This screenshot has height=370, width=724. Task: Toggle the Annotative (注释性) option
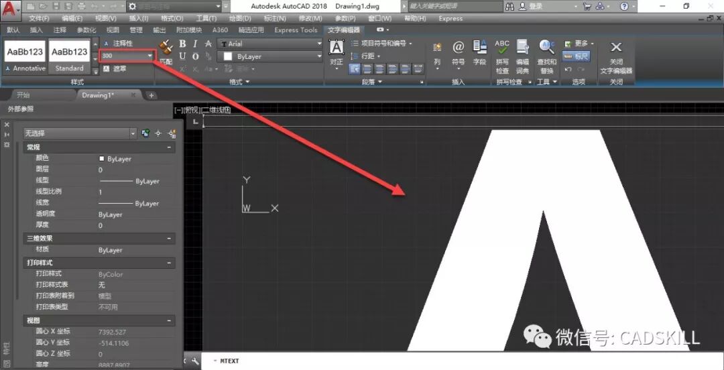click(x=118, y=44)
